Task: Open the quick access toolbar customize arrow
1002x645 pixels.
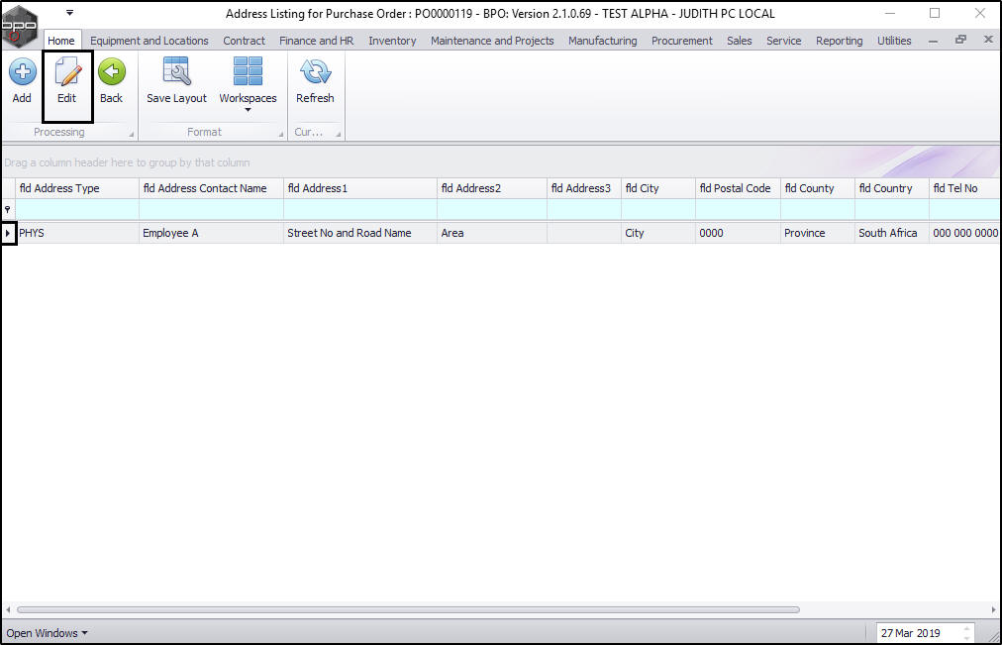Action: coord(69,13)
